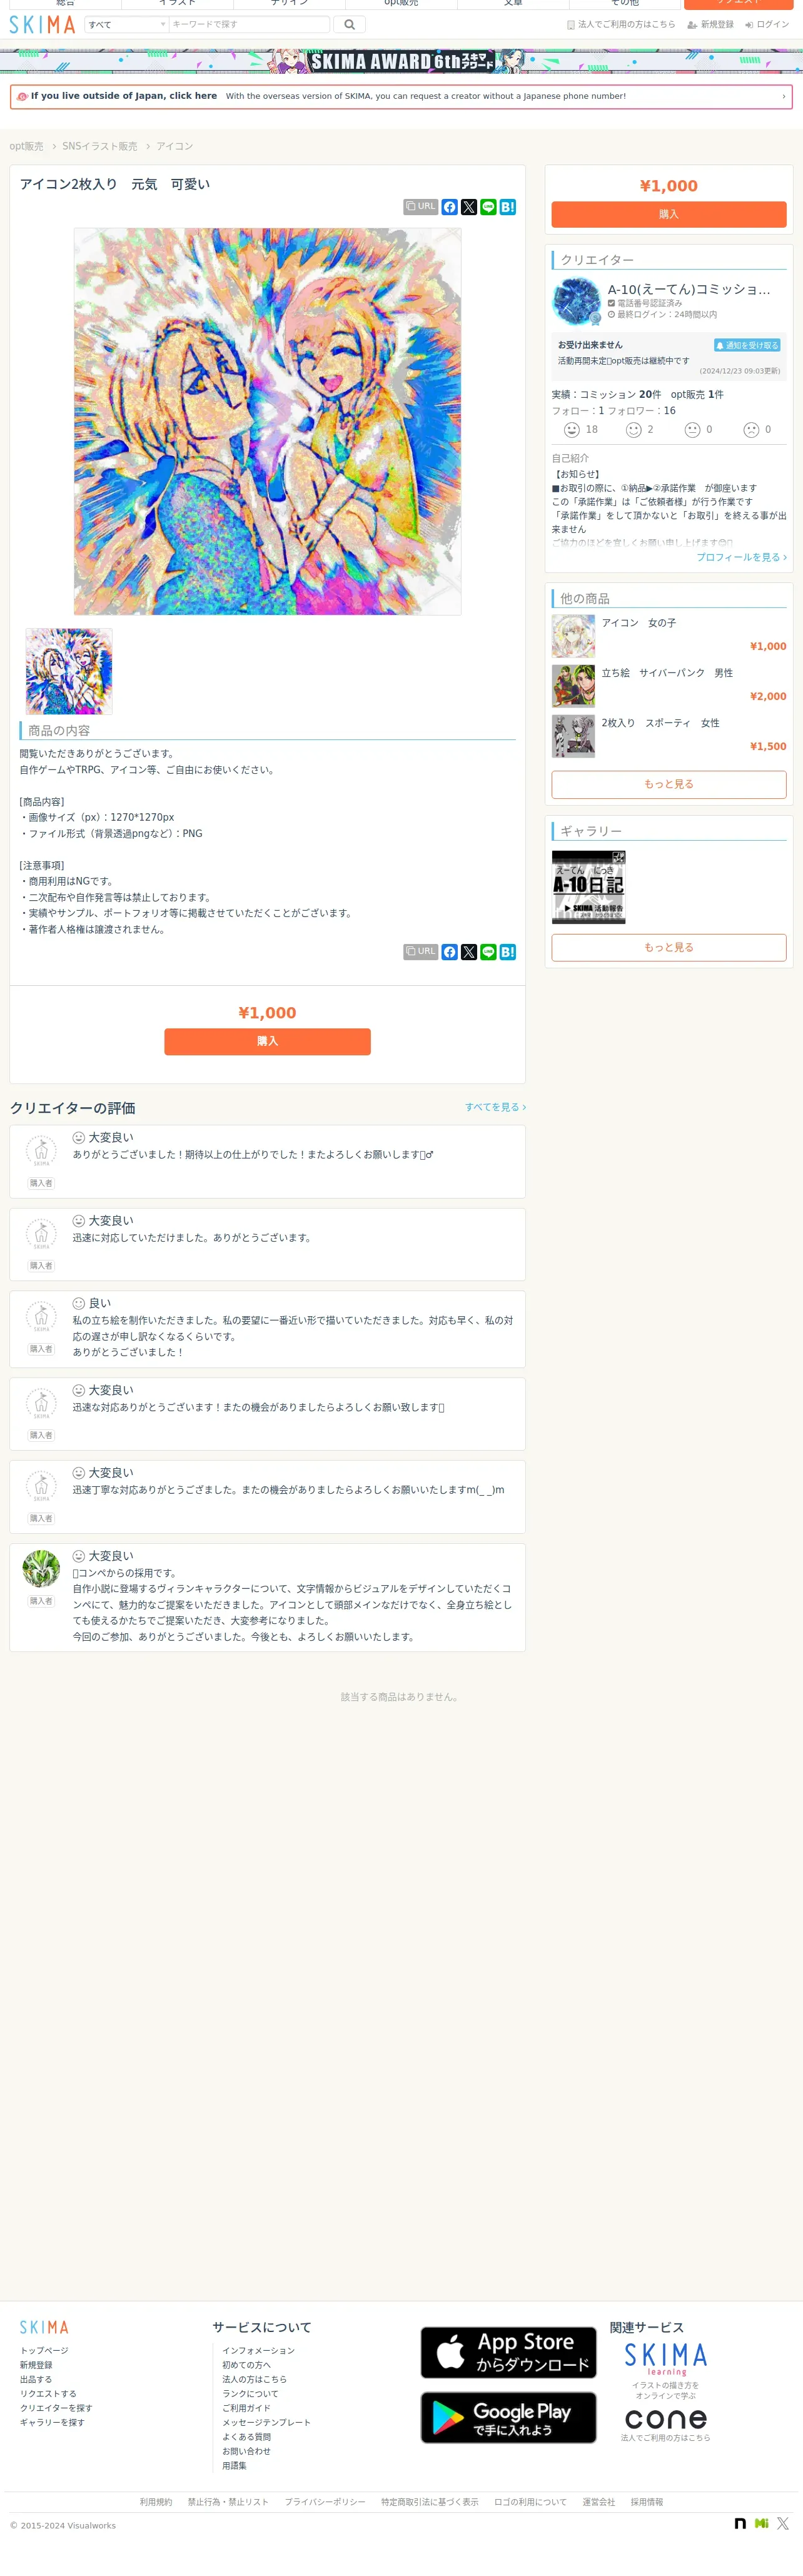
Task: Click the good smiley rating icon showing 2
Action: pos(633,430)
